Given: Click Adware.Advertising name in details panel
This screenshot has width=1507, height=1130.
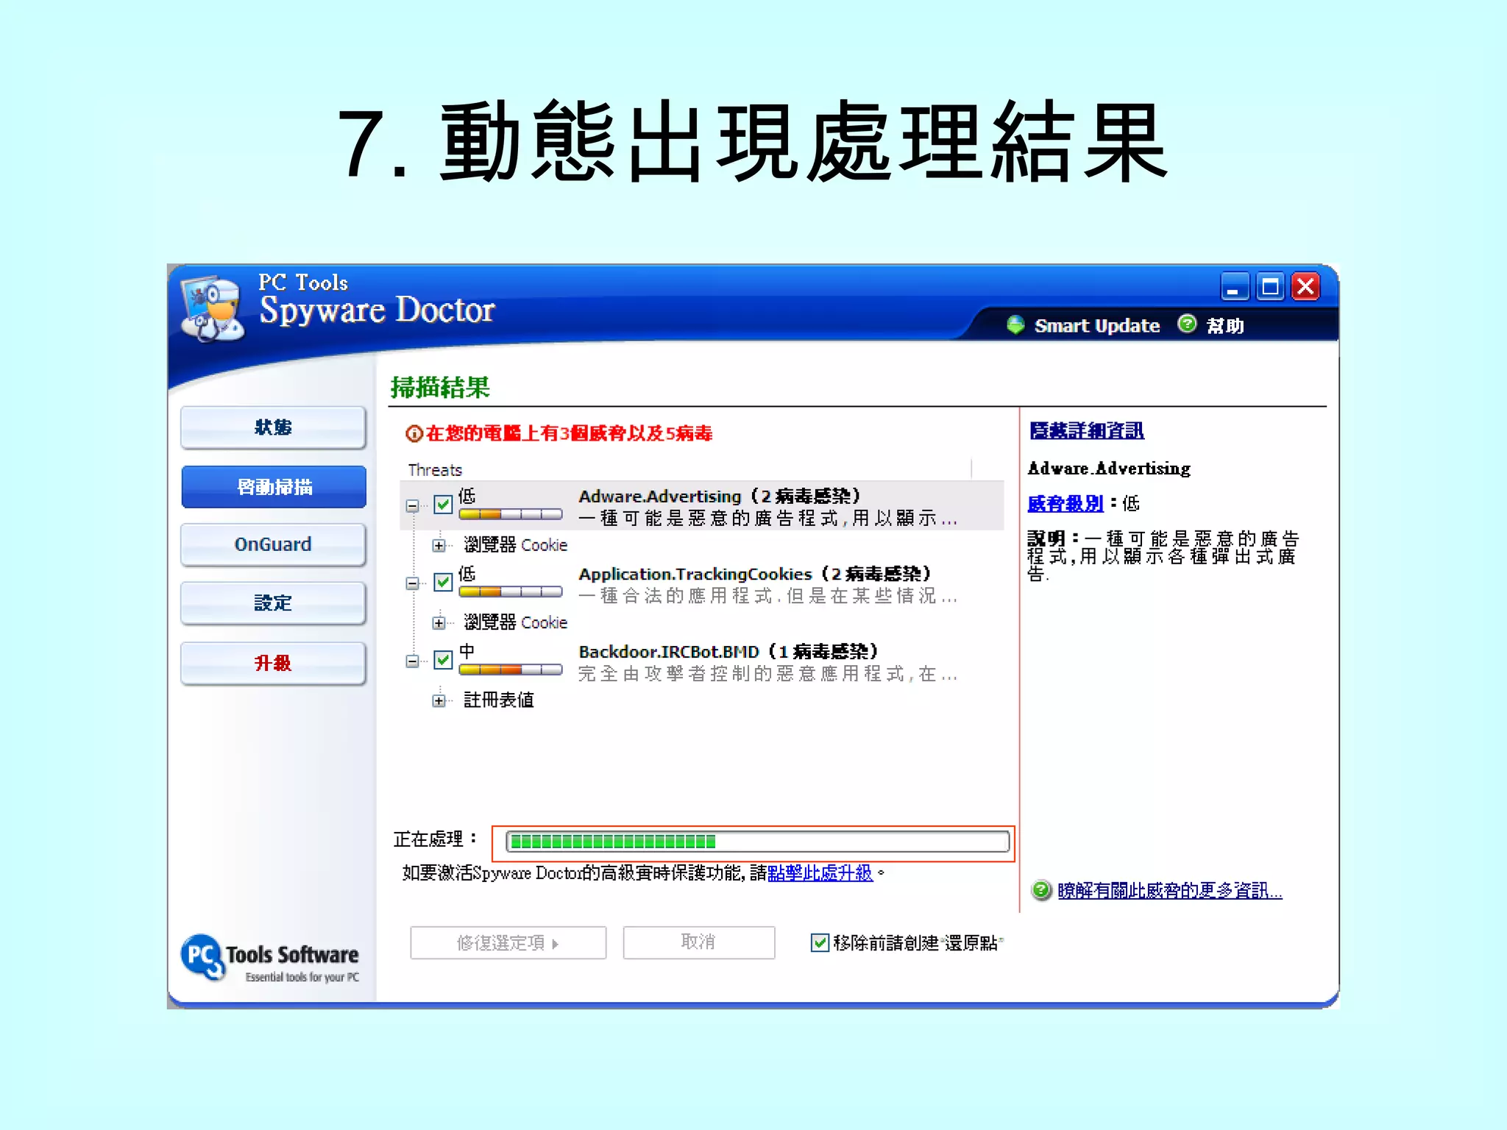Looking at the screenshot, I should 1109,469.
